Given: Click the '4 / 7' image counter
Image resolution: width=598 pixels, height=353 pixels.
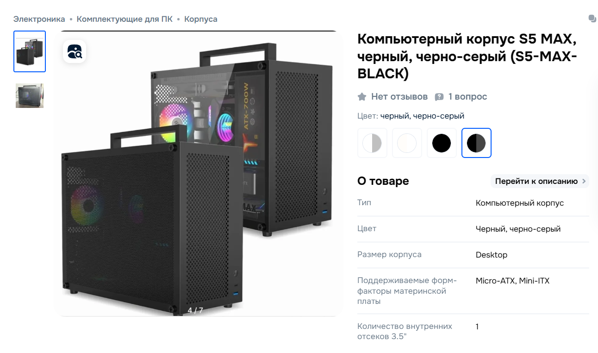Looking at the screenshot, I should pyautogui.click(x=195, y=310).
